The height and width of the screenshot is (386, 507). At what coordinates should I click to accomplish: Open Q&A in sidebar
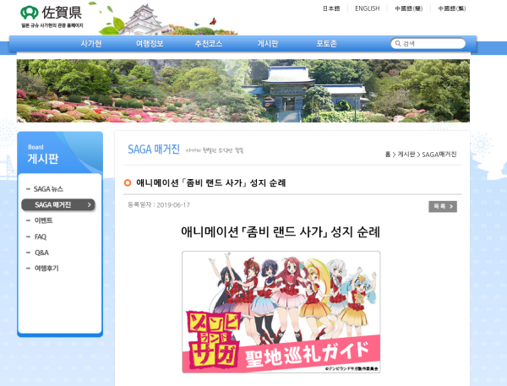[x=41, y=253]
